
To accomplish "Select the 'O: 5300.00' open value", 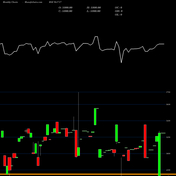I will 65,8.
